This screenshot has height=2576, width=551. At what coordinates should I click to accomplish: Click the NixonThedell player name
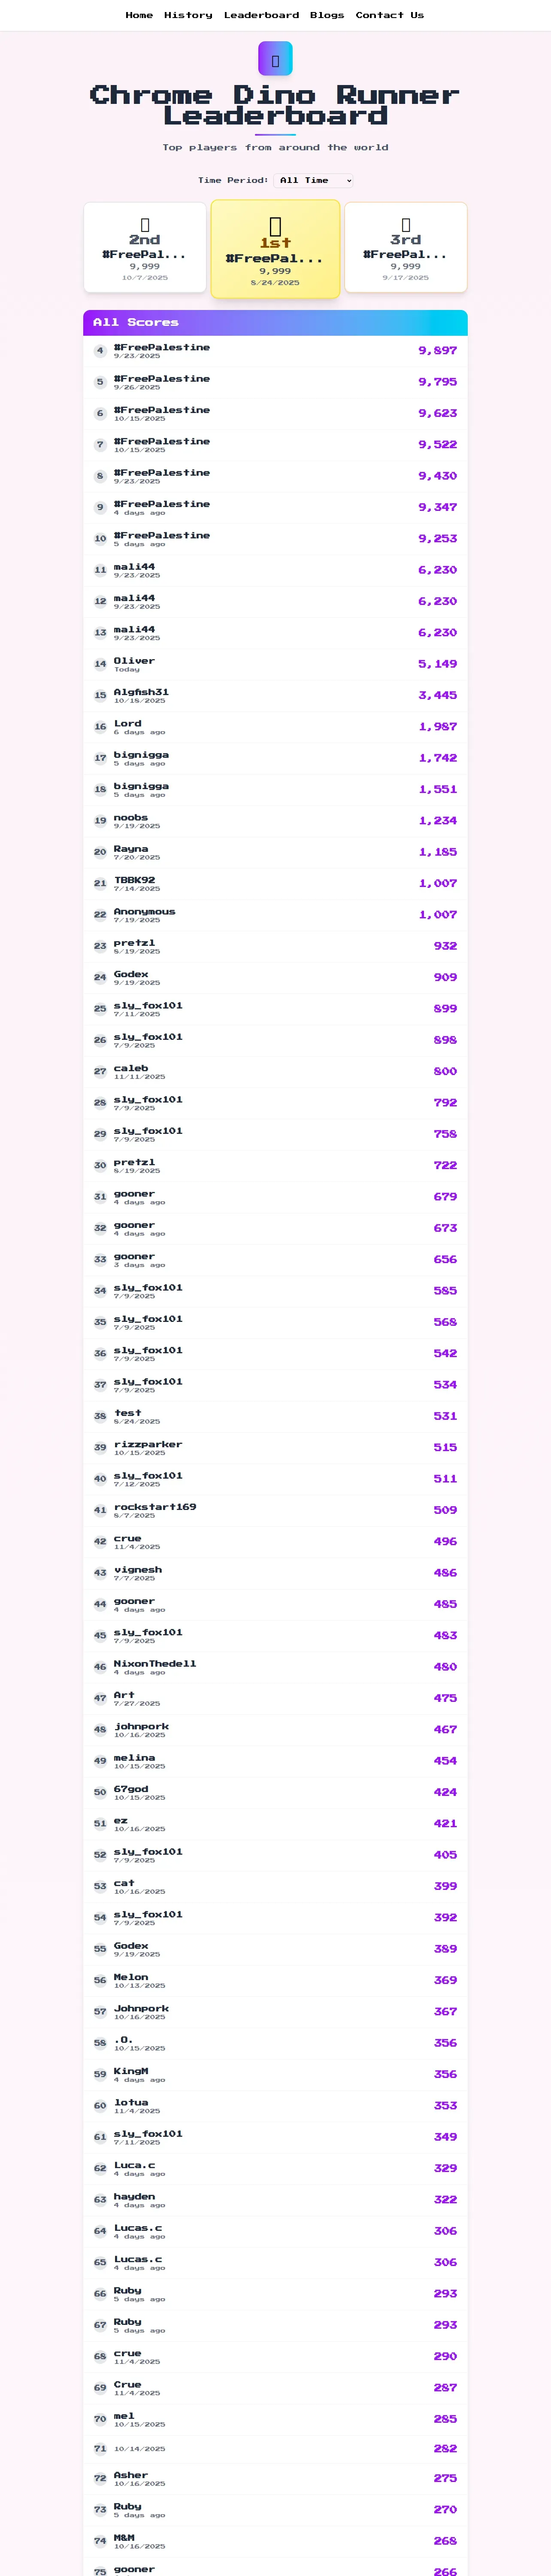coord(155,1664)
